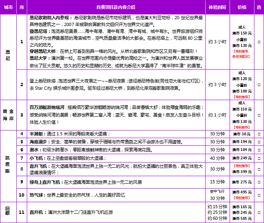Check the box for 百万游艇游纳瑞河 row
This screenshot has width=264, height=223.
click(259, 115)
